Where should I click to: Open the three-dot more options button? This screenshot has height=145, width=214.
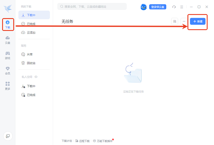[x=184, y=21]
